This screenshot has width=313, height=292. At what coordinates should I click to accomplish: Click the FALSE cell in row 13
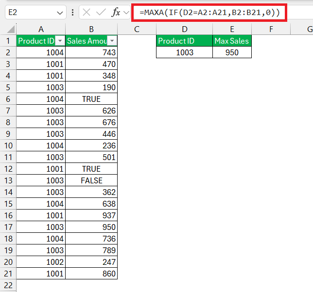(91, 180)
